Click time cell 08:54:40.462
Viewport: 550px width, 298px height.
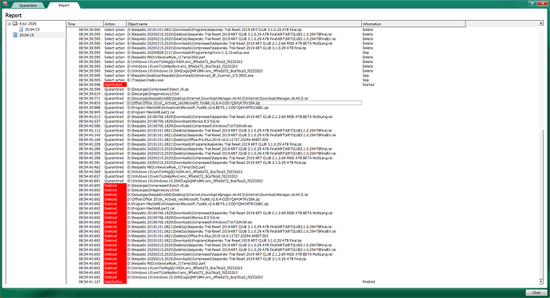[x=89, y=167]
